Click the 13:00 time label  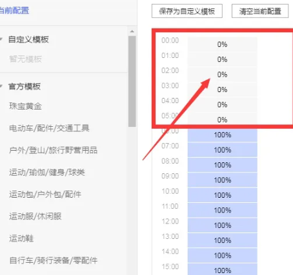[170, 236]
